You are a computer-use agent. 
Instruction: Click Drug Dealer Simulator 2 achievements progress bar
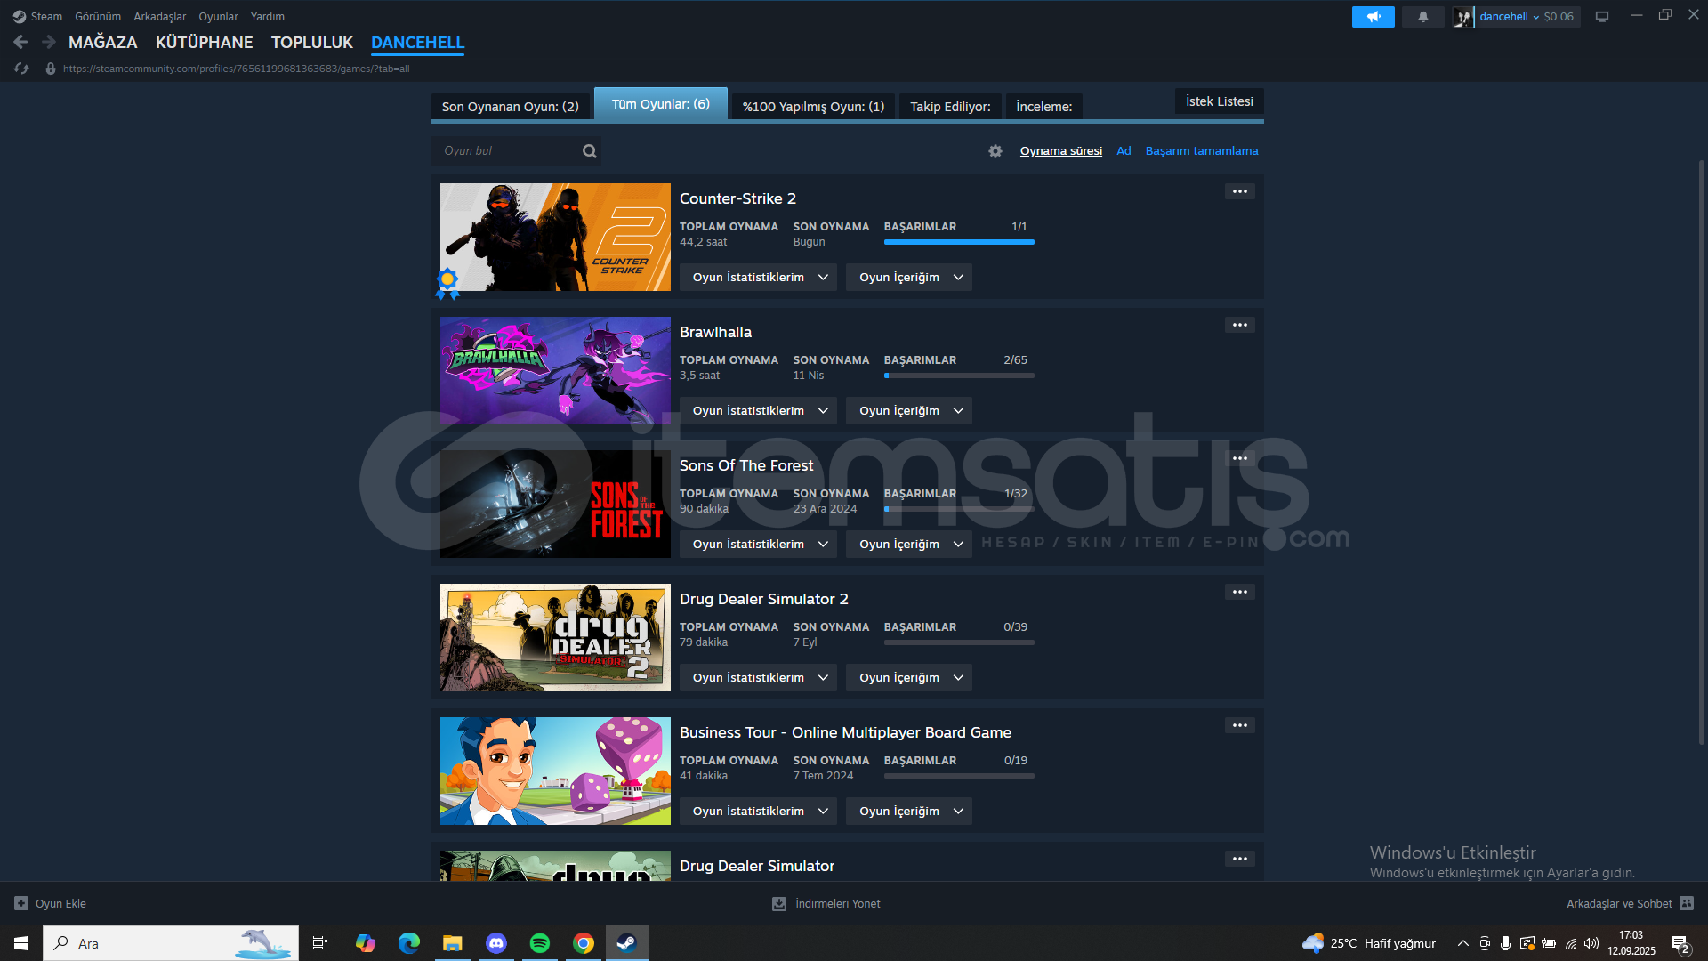pos(959,642)
